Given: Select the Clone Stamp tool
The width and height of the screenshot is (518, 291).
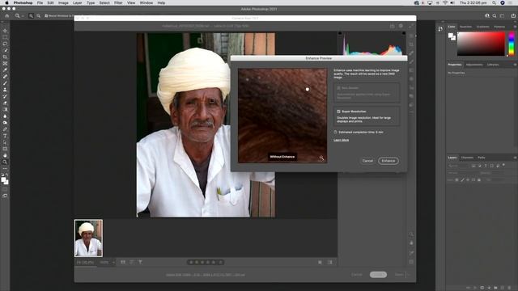Looking at the screenshot, I should (x=5, y=90).
